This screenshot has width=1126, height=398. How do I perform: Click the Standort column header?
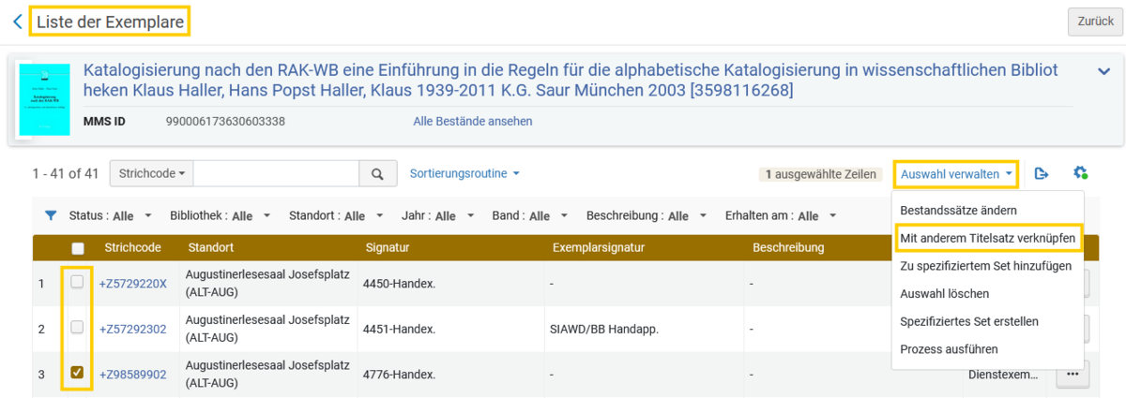pos(210,248)
